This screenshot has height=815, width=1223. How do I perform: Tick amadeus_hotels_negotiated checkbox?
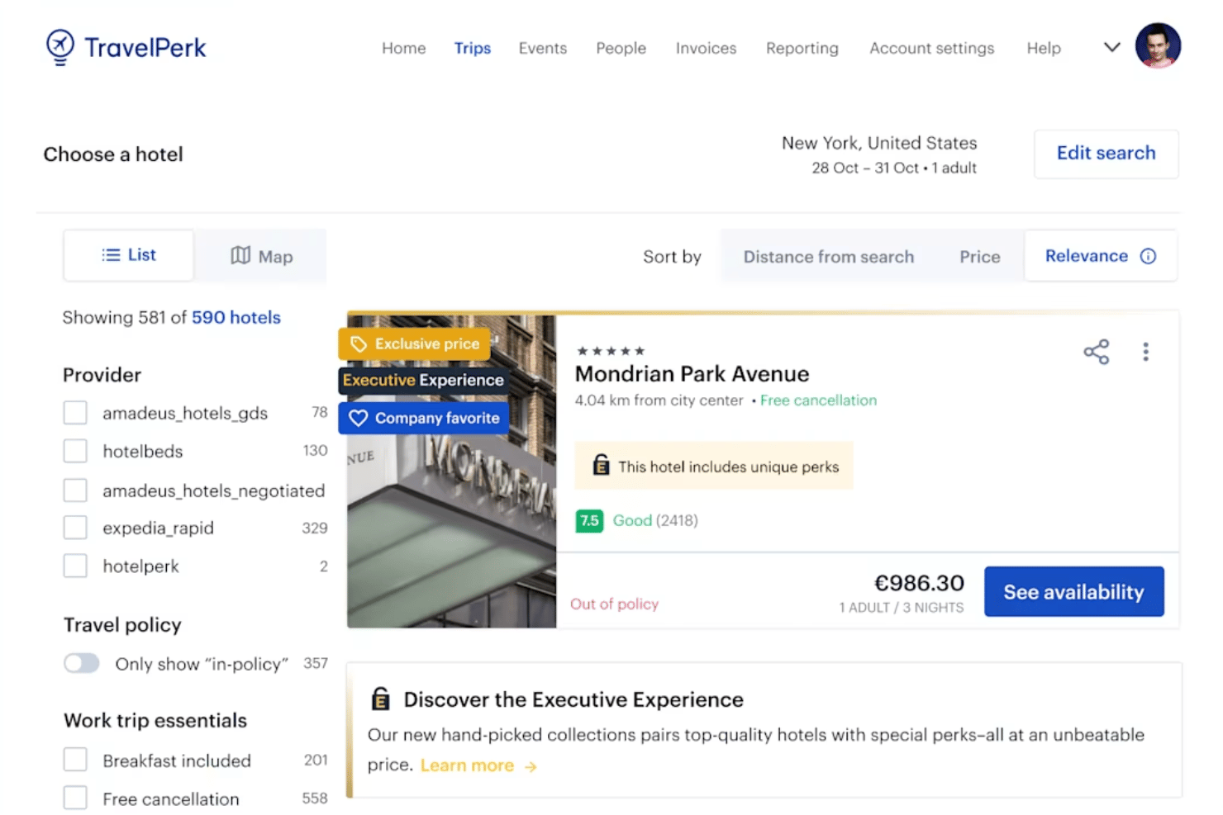pyautogui.click(x=75, y=490)
